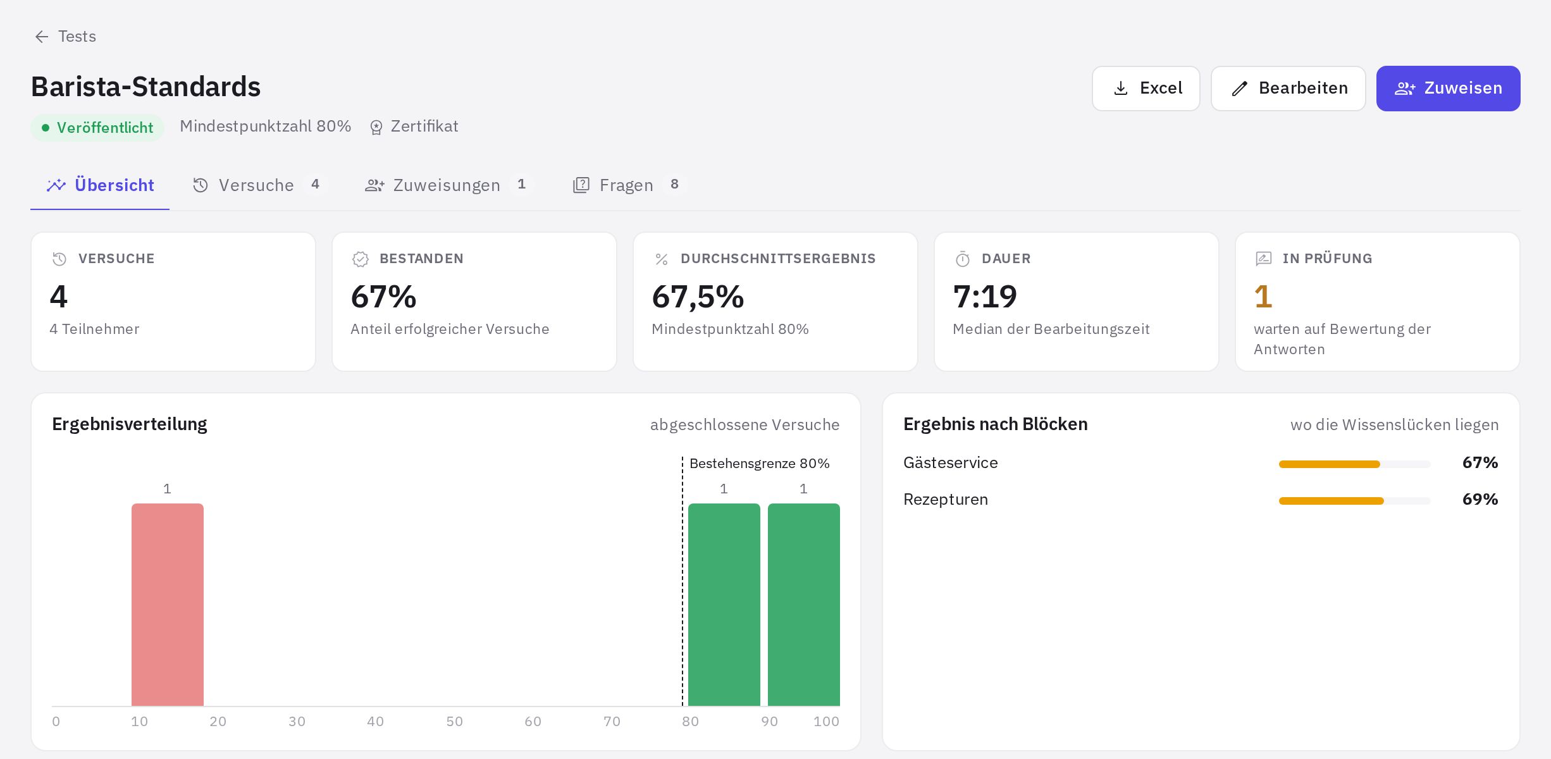Image resolution: width=1551 pixels, height=759 pixels.
Task: Click the clock-history icon in Versuche card
Action: [x=59, y=259]
